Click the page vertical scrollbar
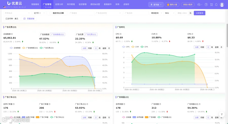 coord(227,38)
